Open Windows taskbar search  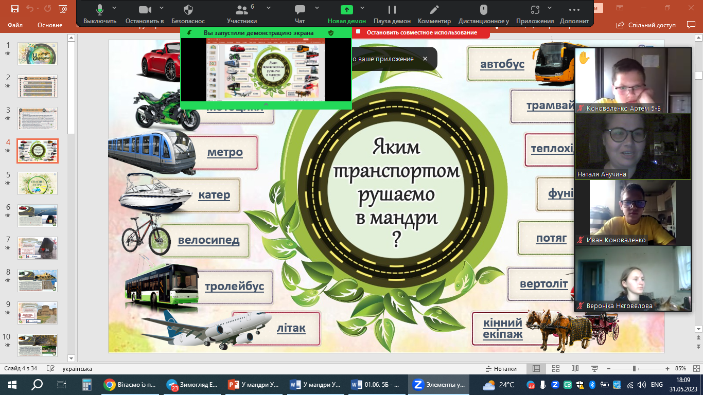37,384
